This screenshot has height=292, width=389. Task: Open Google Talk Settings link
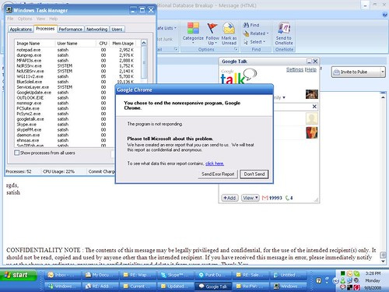(295, 69)
